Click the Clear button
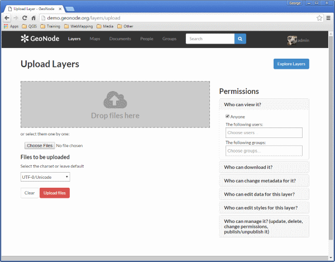335x262 pixels. click(x=30, y=193)
